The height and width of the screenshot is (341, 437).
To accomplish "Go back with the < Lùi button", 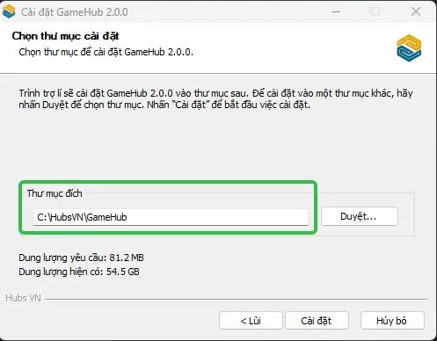I will tap(251, 321).
